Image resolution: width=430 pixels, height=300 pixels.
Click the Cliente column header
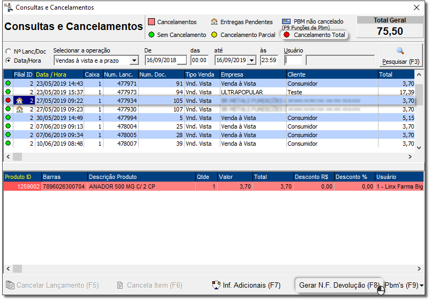332,74
